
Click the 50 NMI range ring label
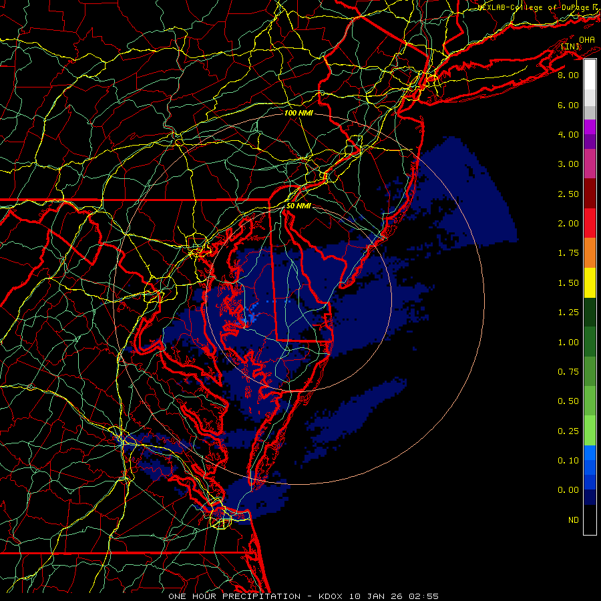298,206
